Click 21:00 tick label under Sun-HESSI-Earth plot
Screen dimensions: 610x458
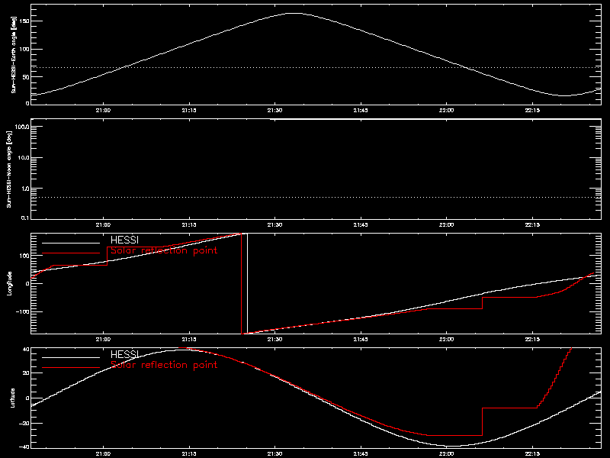[x=103, y=111]
